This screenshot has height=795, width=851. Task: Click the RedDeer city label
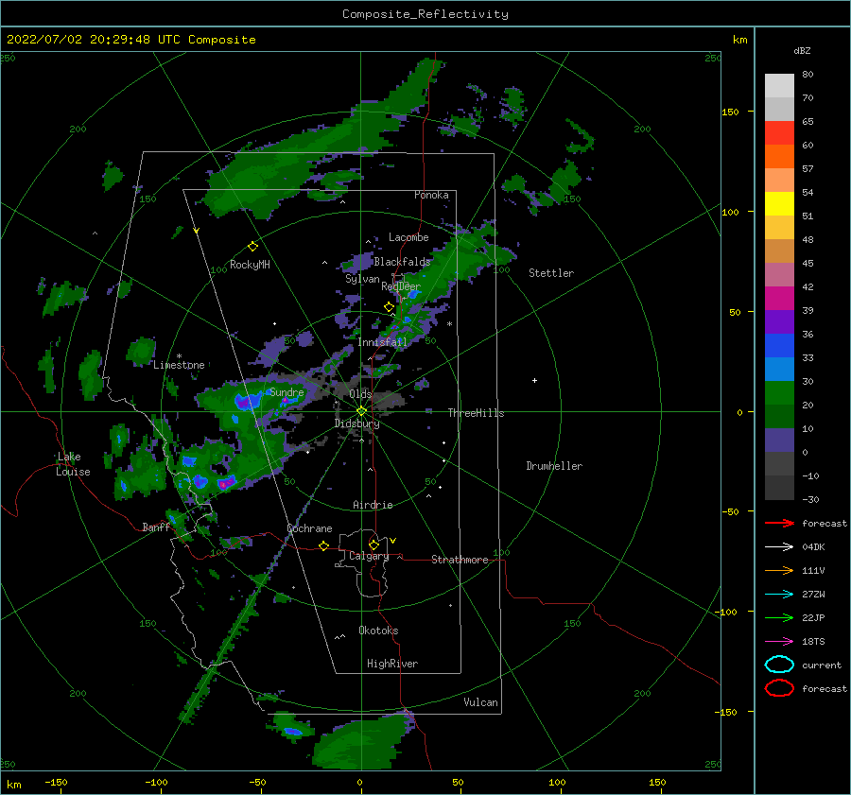401,286
